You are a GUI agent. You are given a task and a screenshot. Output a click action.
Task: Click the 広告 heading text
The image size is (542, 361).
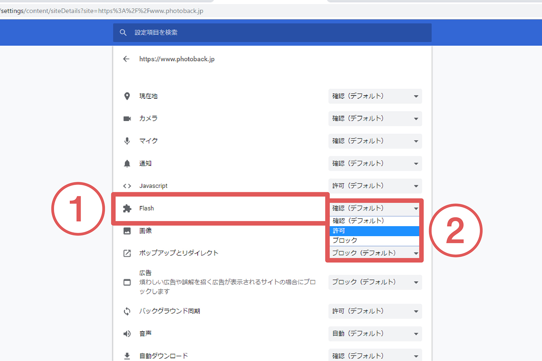click(x=145, y=273)
